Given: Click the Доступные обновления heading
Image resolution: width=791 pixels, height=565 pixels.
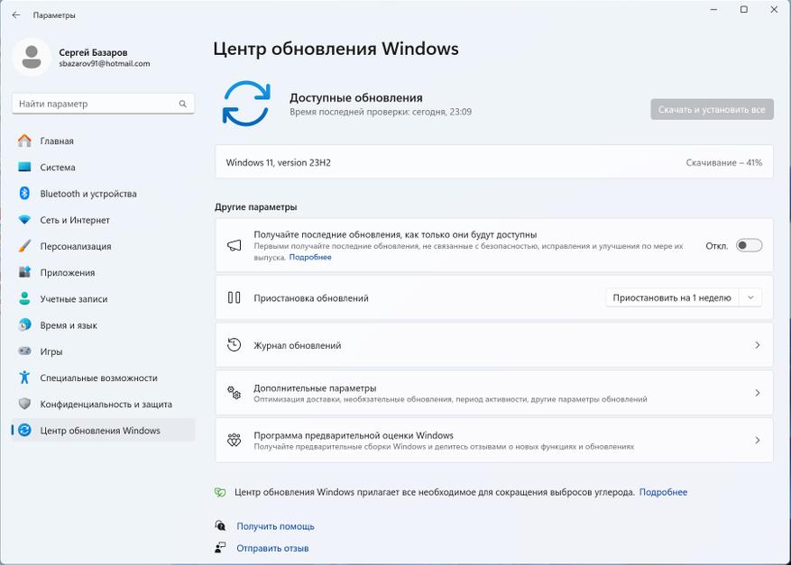Looking at the screenshot, I should 356,98.
